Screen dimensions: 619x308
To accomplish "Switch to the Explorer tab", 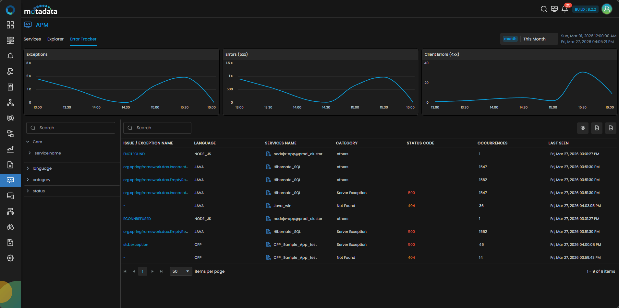I will click(x=55, y=39).
